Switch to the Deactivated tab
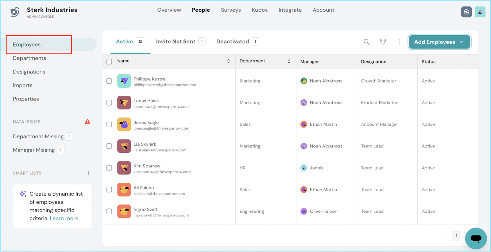The width and height of the screenshot is (491, 252). click(233, 42)
